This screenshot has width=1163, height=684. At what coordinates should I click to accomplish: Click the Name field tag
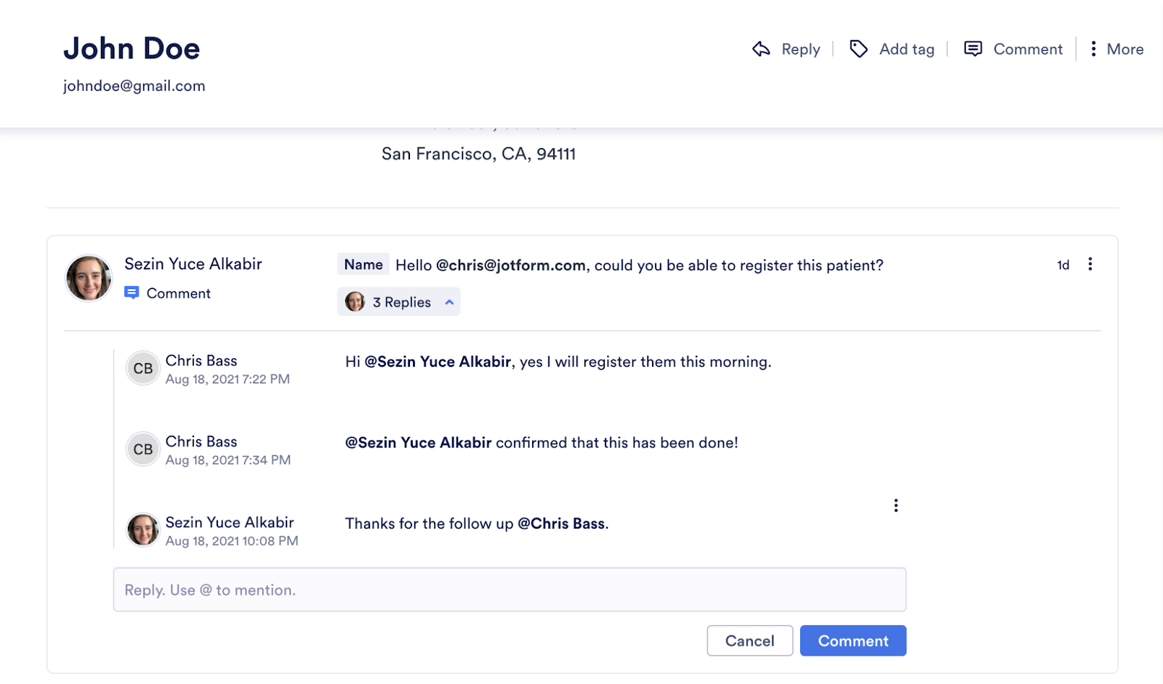point(363,264)
